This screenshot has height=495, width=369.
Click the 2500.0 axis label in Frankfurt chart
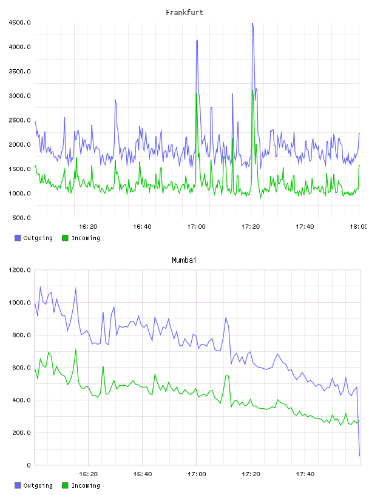19,120
